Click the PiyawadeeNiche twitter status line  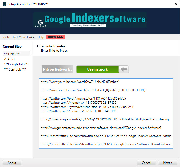pos(87,107)
